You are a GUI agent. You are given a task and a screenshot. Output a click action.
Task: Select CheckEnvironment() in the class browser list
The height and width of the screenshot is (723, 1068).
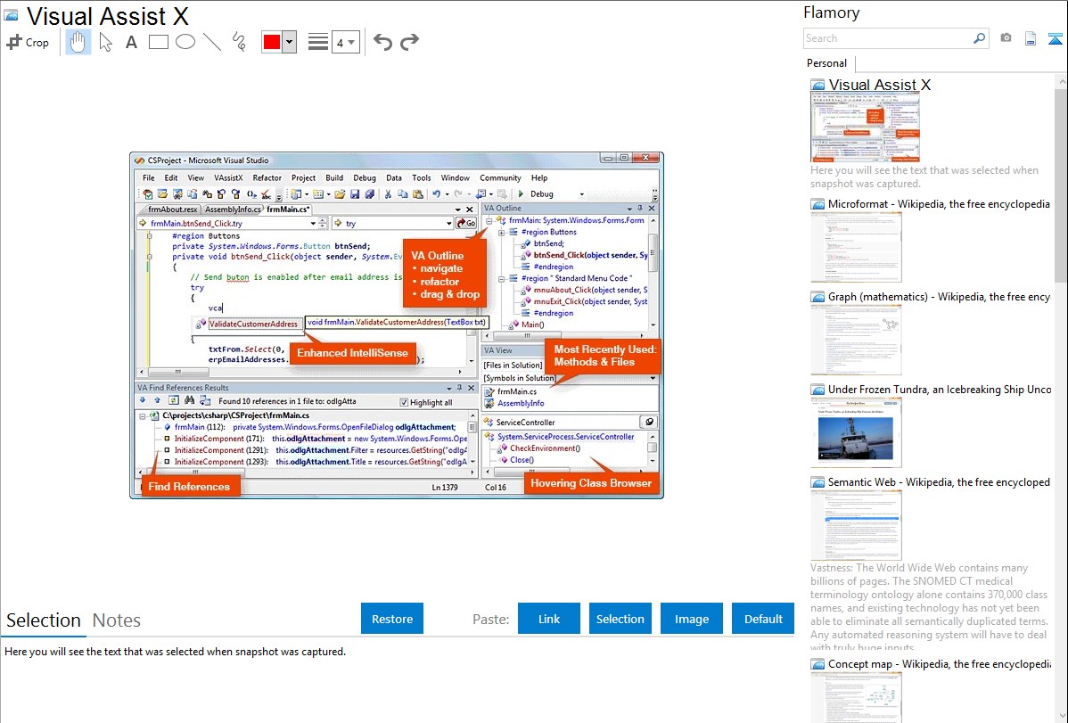click(545, 448)
